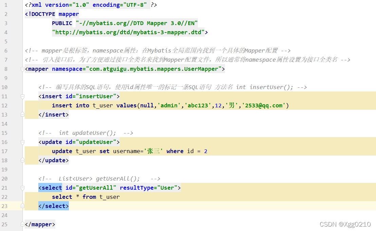The width and height of the screenshot is (376, 231).
Task: Collapse the update tag fold marker
Action: [x=22, y=142]
